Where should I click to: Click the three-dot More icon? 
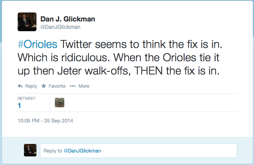[73, 86]
